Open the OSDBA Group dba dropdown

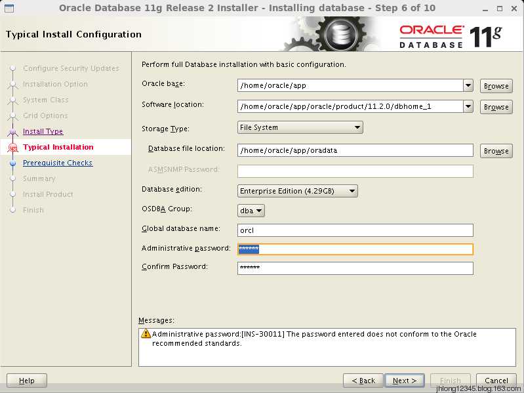(251, 211)
